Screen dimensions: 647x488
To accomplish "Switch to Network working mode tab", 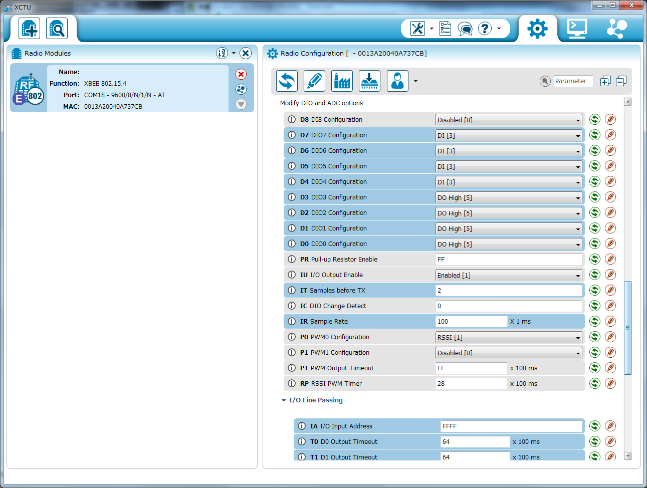I will pyautogui.click(x=616, y=29).
